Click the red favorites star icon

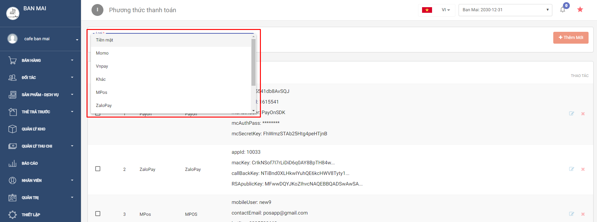pyautogui.click(x=580, y=10)
